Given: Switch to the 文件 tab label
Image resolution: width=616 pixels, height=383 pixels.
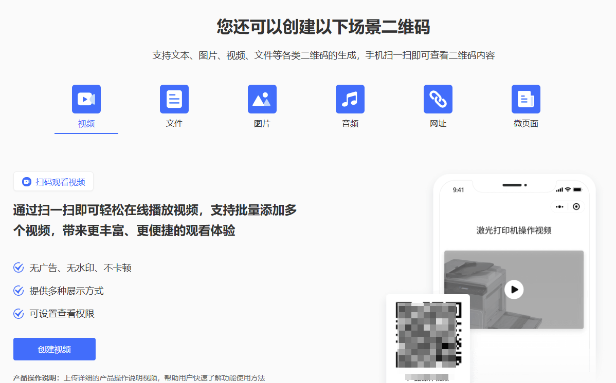Looking at the screenshot, I should [x=174, y=124].
